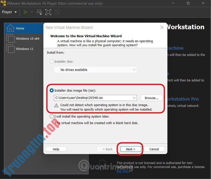Expand the ISO file path dropdown

click(135, 98)
